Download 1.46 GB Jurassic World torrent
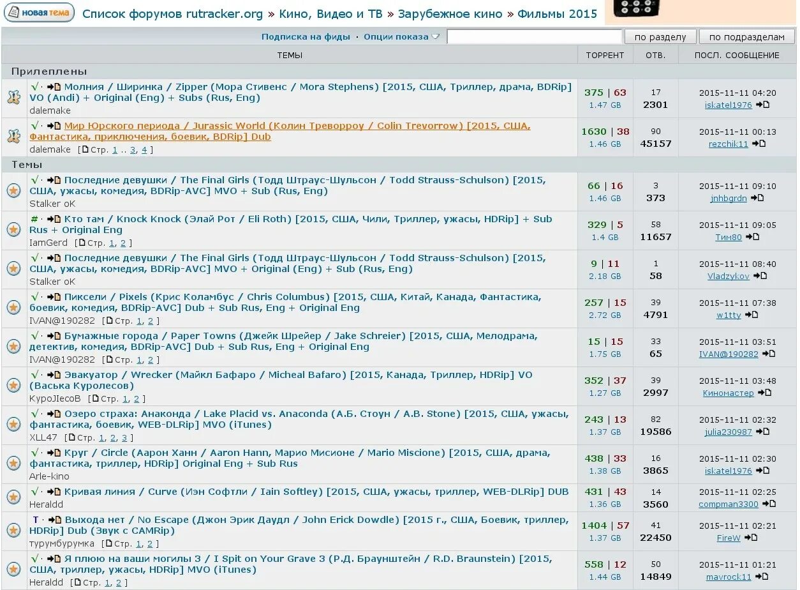Image resolution: width=800 pixels, height=590 pixels. [605, 144]
